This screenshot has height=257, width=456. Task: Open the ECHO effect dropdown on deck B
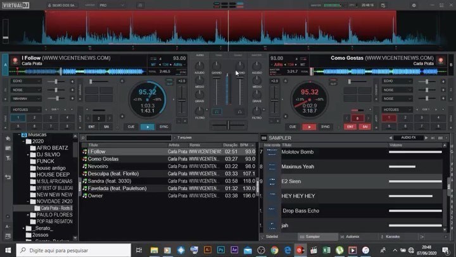(x=397, y=81)
